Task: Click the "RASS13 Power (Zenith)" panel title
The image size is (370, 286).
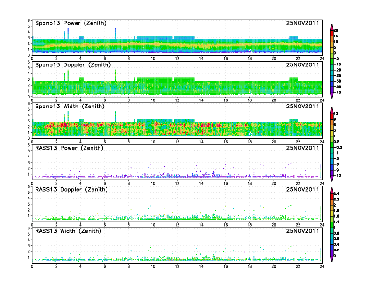Action: [69, 148]
